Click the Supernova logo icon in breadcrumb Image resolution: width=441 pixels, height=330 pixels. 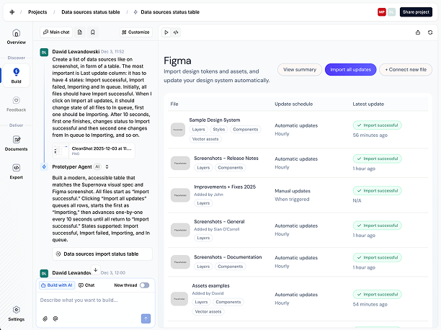tap(12, 12)
